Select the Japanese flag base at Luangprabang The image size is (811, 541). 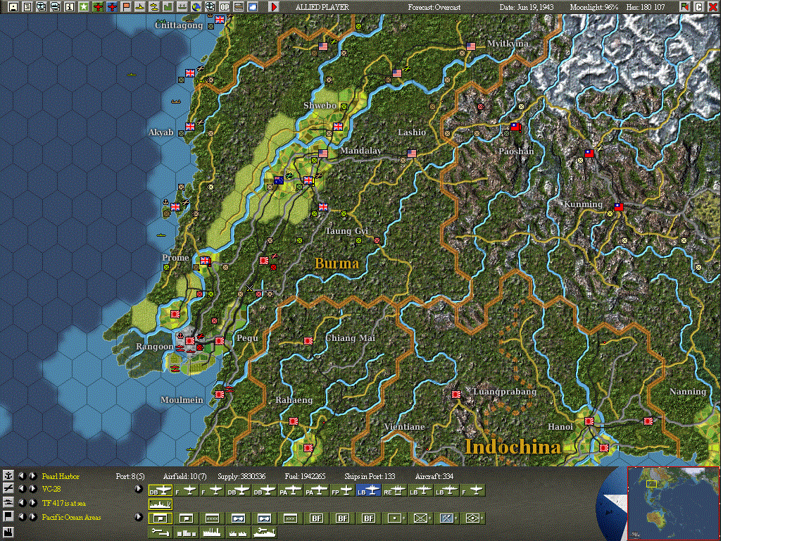(456, 394)
